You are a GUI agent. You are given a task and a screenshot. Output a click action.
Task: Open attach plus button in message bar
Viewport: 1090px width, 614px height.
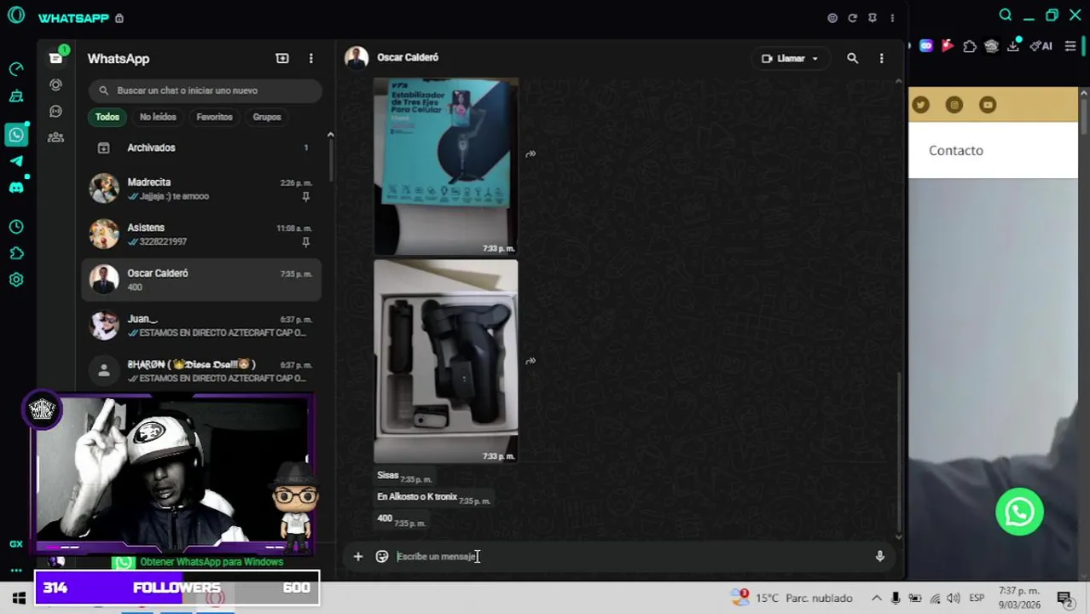(x=358, y=556)
